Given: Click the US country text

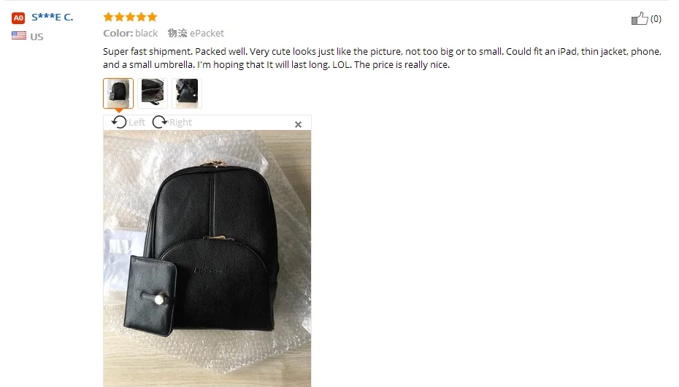Looking at the screenshot, I should tap(37, 37).
